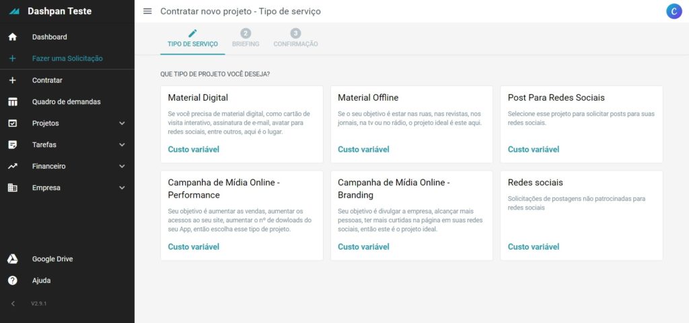Expand the Projetos submenu chevron
The image size is (689, 323).
point(122,124)
